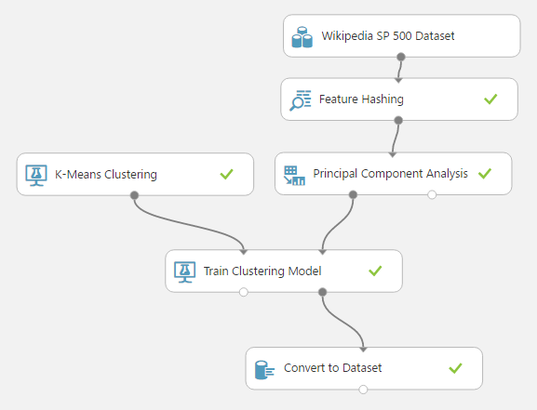537x410 pixels.
Task: Click the K-Means Clustering flask monitor icon
Action: pyautogui.click(x=36, y=176)
